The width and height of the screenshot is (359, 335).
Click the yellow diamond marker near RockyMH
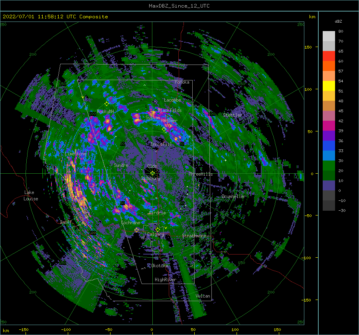(x=107, y=104)
